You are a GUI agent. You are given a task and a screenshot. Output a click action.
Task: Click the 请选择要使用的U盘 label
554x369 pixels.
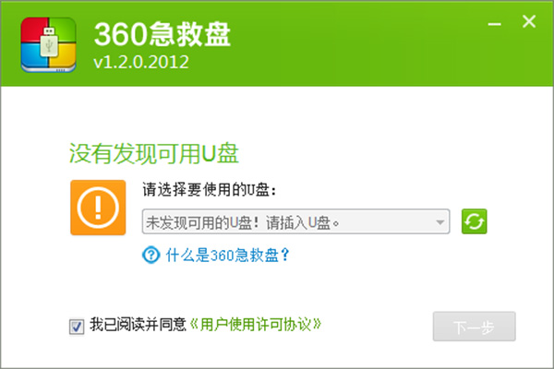[210, 190]
